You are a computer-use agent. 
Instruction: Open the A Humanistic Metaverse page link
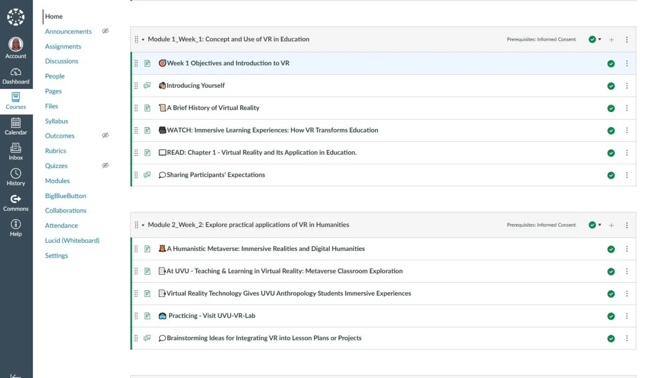265,249
